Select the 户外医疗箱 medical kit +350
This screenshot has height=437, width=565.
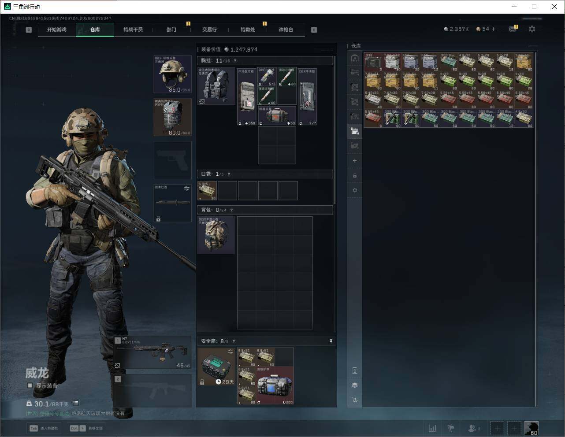pyautogui.click(x=246, y=96)
